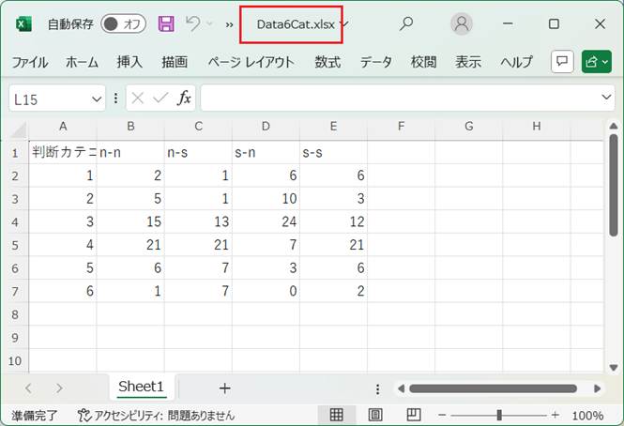Click the Undo arrow icon
624x426 pixels.
(192, 24)
